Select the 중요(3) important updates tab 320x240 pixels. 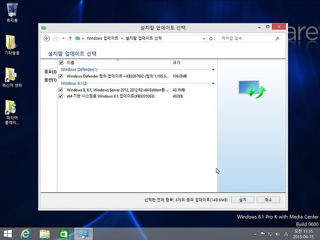(x=50, y=72)
